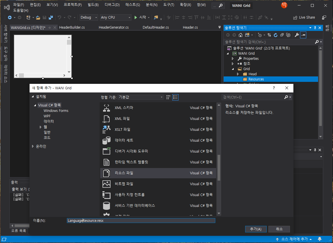The width and height of the screenshot is (333, 243).
Task: Open the 디버그(D) menu
Action: [x=112, y=5]
